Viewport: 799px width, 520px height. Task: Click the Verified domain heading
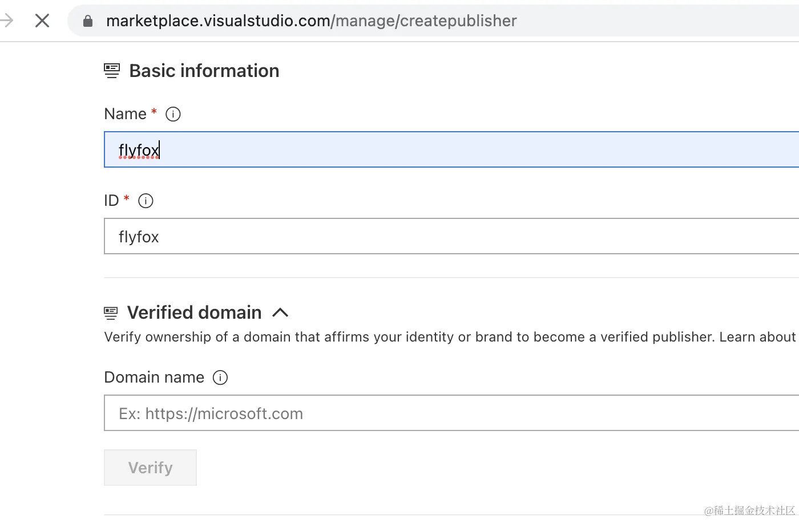[x=194, y=312]
